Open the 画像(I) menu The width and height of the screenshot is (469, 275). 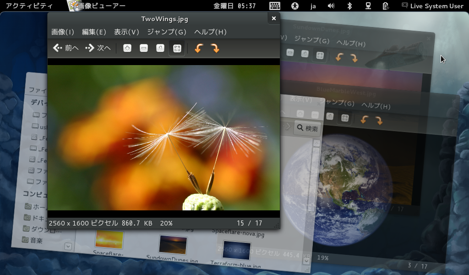(x=62, y=32)
